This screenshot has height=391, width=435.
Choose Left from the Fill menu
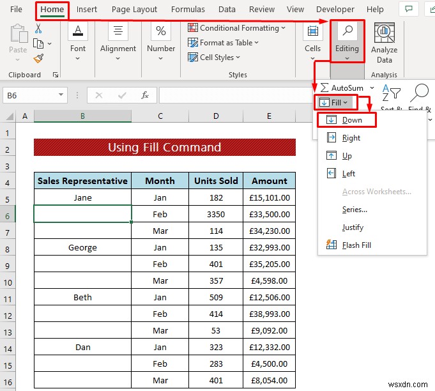coord(372,174)
